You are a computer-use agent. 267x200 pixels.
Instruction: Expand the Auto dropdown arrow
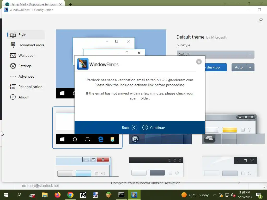(x=250, y=67)
